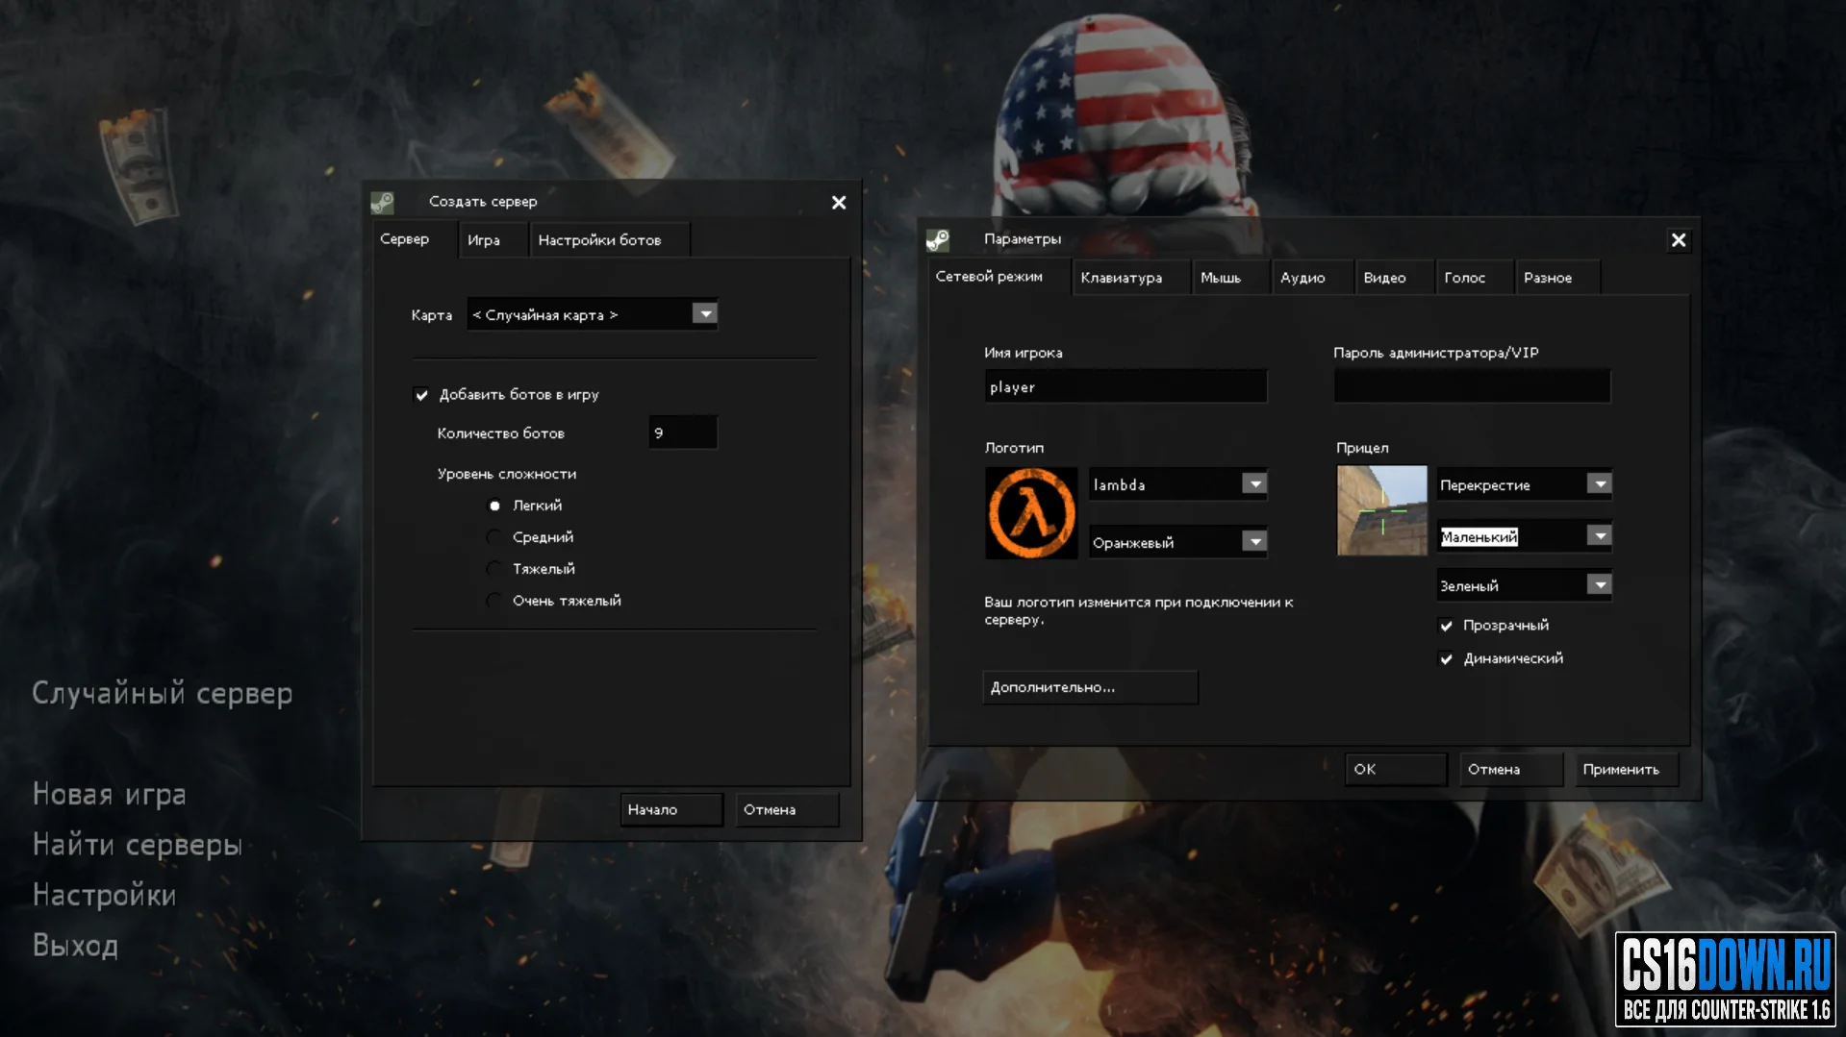This screenshot has height=1037, width=1846.
Task: Open the lambda logo dropdown arrow
Action: click(1254, 484)
